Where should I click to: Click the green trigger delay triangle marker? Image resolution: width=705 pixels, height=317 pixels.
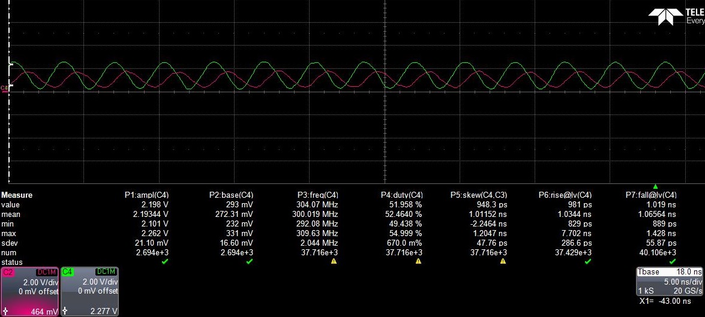pyautogui.click(x=655, y=186)
